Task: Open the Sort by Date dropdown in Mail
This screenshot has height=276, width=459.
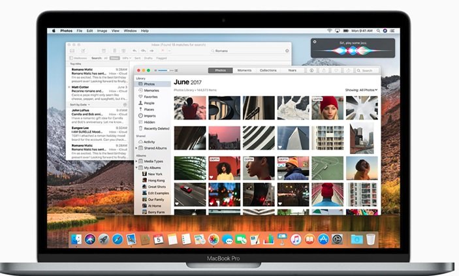Action: point(79,104)
